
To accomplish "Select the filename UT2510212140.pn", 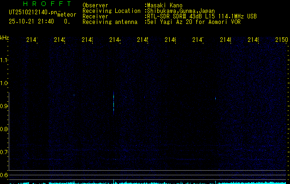I will pyautogui.click(x=33, y=12).
